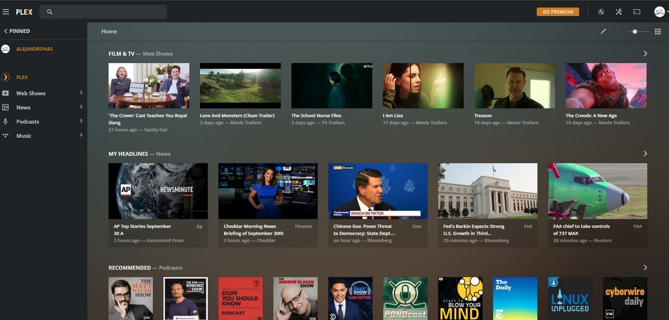This screenshot has width=669, height=320.
Task: Click the pencil edit icon on Home
Action: coord(603,32)
